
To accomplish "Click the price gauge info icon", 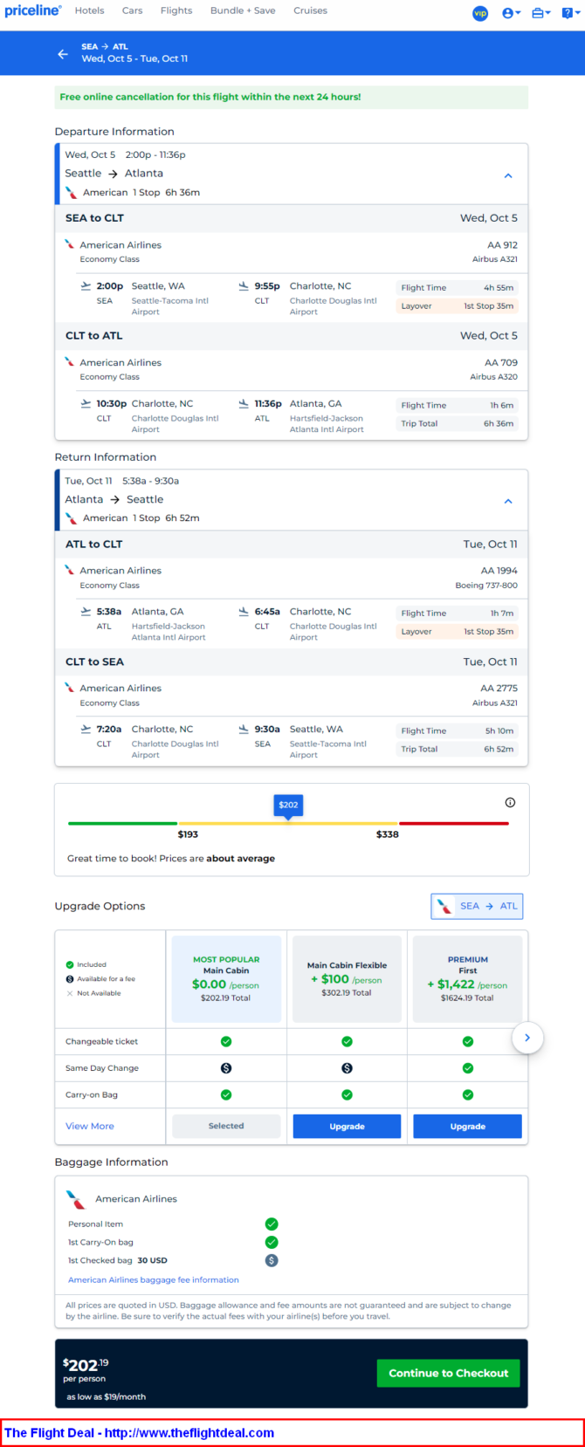I will [x=510, y=802].
